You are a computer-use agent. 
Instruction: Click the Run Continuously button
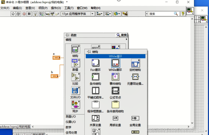pyautogui.click(x=18, y=14)
